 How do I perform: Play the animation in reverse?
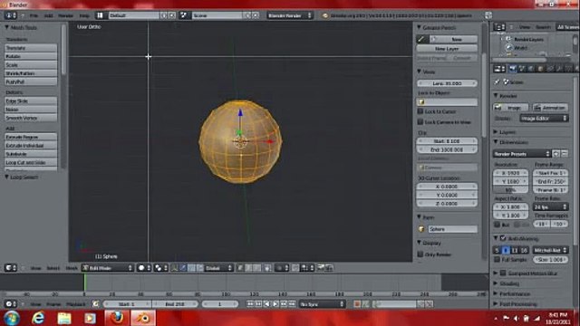coord(267,304)
